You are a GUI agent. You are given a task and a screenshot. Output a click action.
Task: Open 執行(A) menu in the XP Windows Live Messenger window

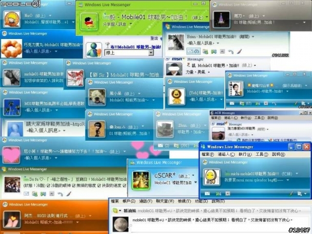pyautogui.click(x=245, y=155)
